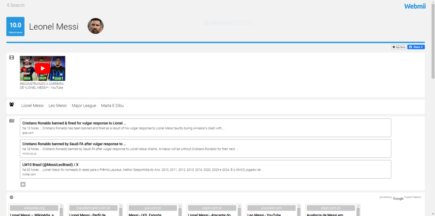Screen dimensions: 435x216
Task: Click the news section newspaper icon
Action: click(x=11, y=121)
